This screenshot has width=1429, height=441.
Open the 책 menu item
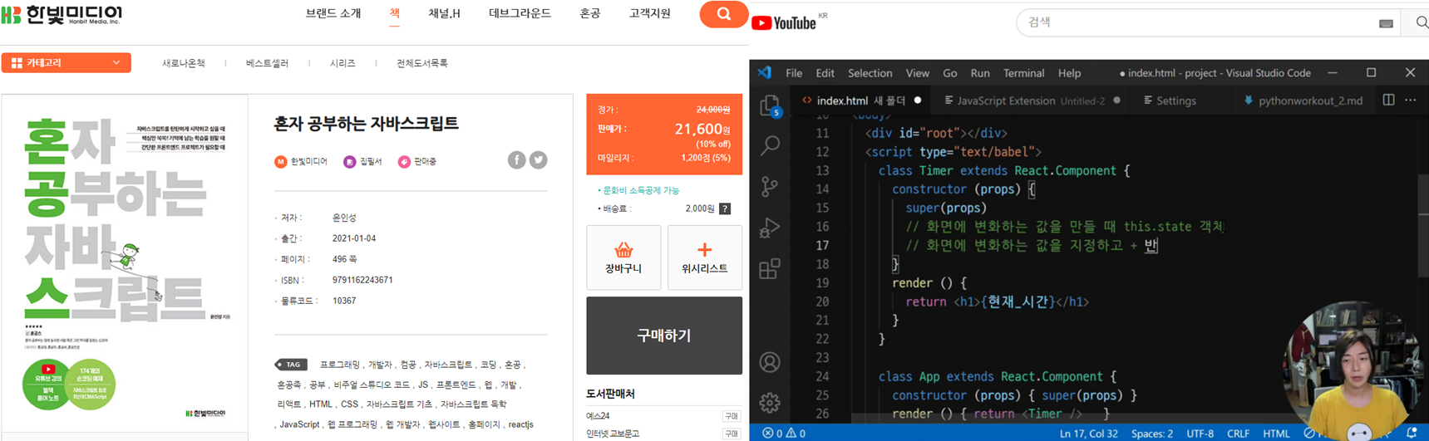(395, 13)
